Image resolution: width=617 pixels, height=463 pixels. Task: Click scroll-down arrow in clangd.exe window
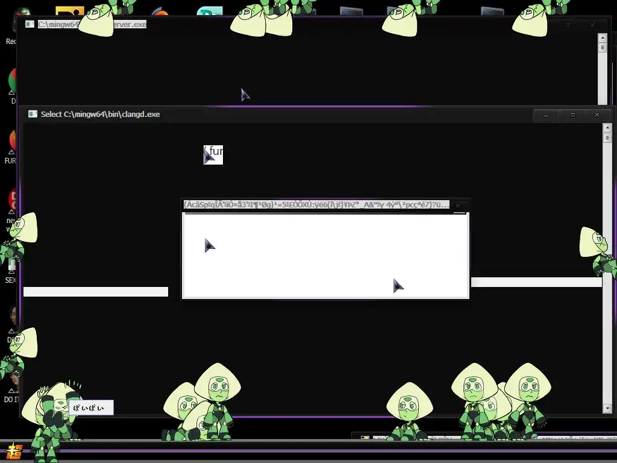pyautogui.click(x=607, y=408)
